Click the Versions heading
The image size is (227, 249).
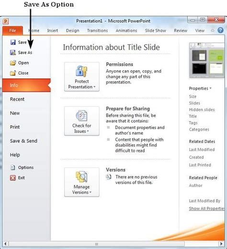click(x=115, y=170)
